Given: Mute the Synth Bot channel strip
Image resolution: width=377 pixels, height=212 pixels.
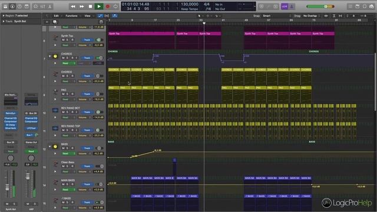Looking at the screenshot, I should (7, 204).
